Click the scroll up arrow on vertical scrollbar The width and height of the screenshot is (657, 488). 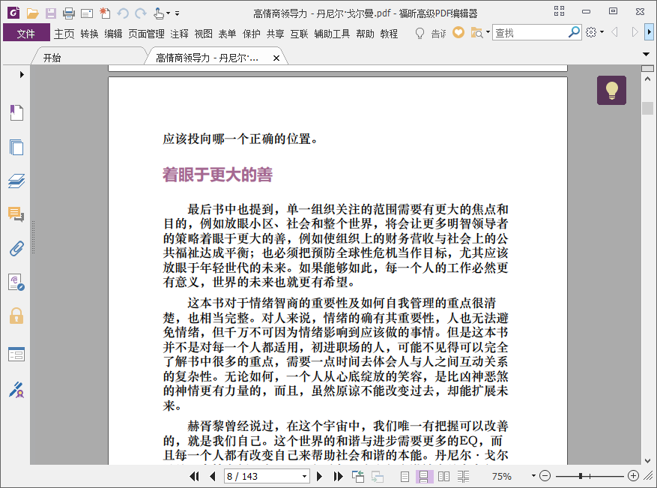point(648,79)
